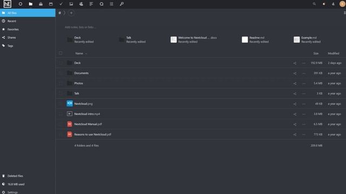Open Deleted files in sidebar
Image resolution: width=346 pixels, height=194 pixels.
tap(28, 176)
